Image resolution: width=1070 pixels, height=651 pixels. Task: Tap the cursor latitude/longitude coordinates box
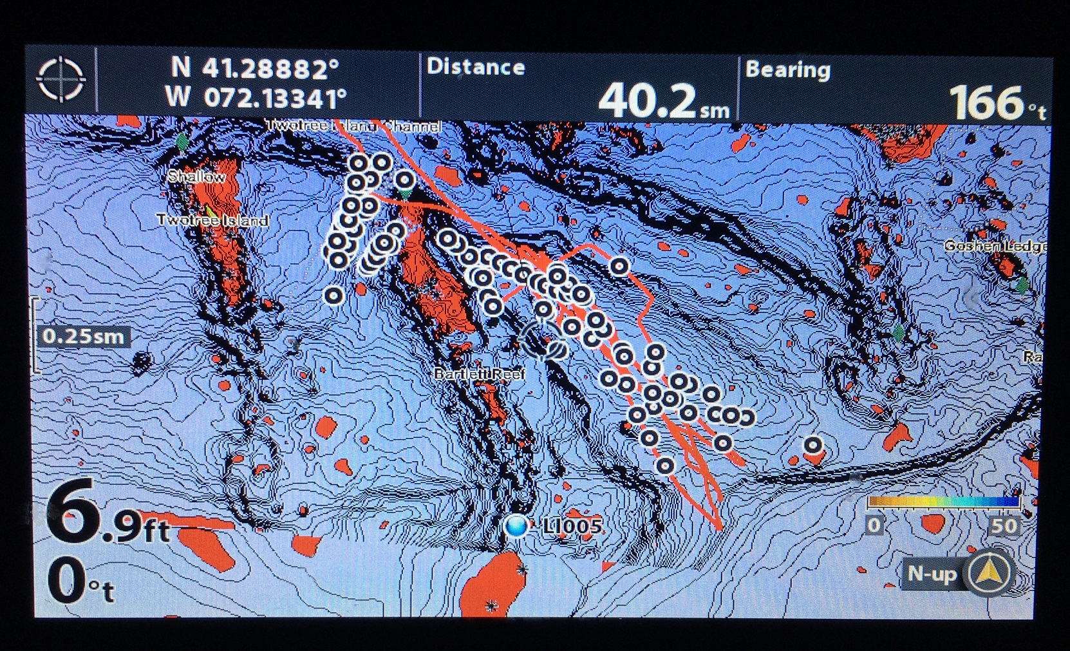[x=258, y=82]
